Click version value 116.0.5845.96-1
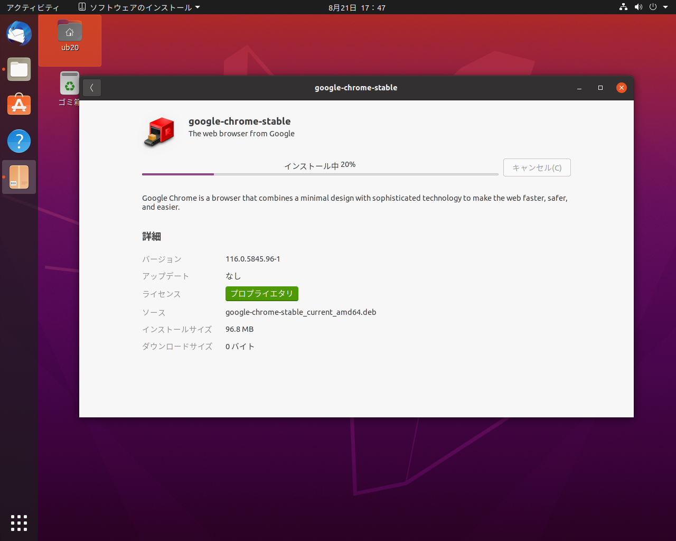This screenshot has width=676, height=541. pyautogui.click(x=253, y=259)
